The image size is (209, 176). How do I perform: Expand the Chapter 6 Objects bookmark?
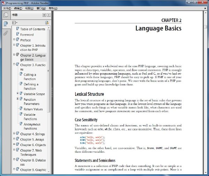click(x=14, y=144)
